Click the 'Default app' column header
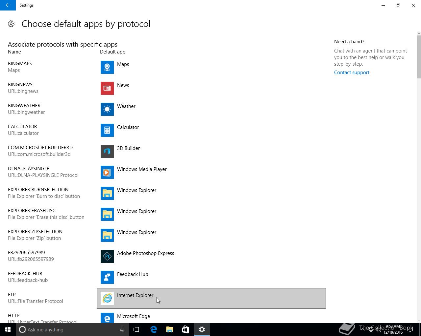 click(x=112, y=52)
